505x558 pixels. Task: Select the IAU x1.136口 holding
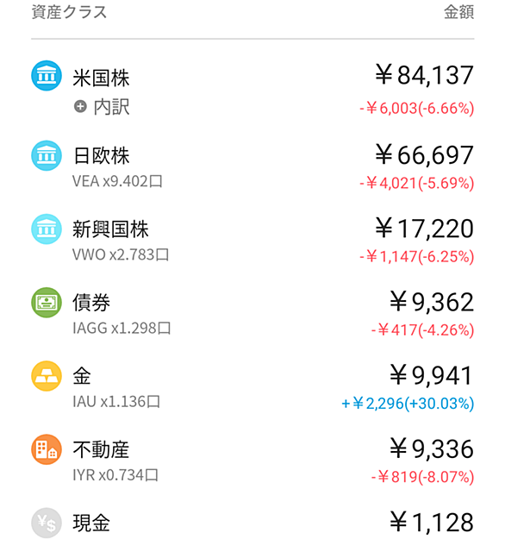tap(116, 401)
